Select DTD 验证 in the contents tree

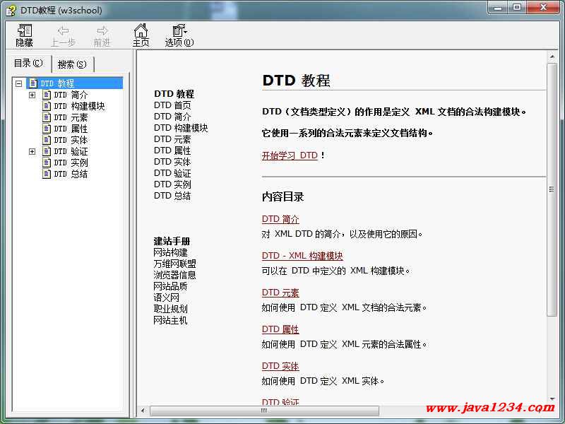click(71, 151)
